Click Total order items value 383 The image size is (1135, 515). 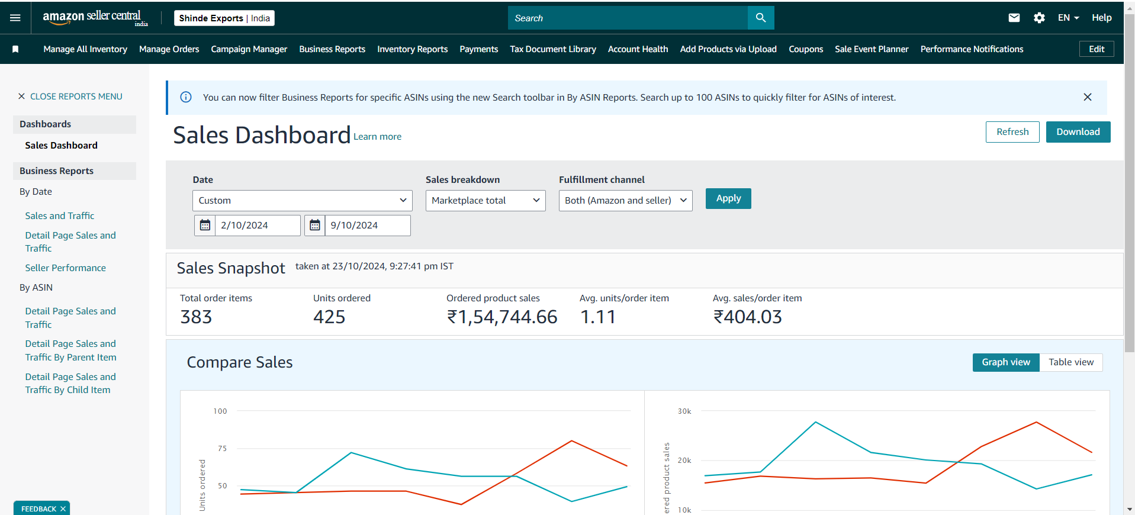196,317
